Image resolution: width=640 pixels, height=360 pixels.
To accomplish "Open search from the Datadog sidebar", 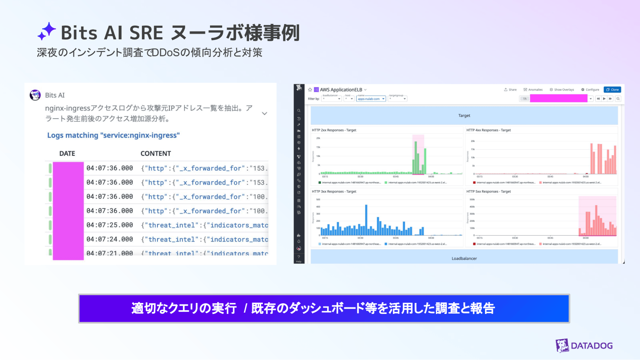I will (x=299, y=110).
